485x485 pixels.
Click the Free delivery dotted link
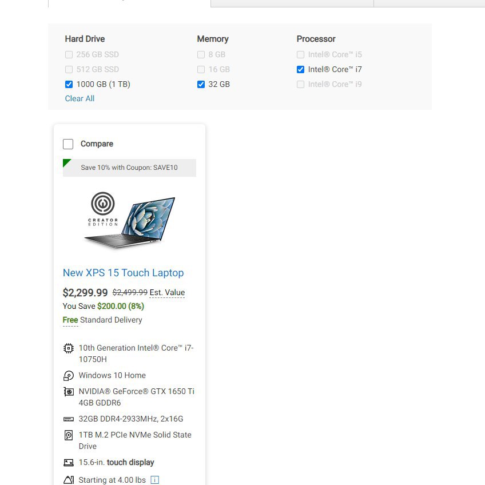[70, 320]
